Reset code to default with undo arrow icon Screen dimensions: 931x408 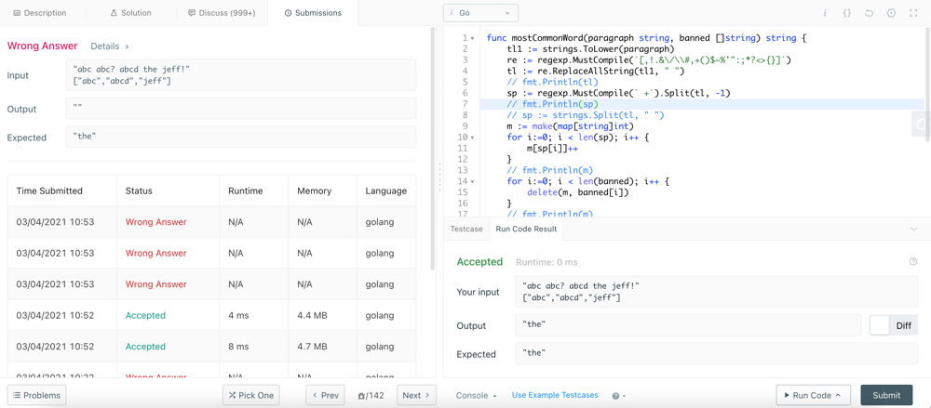tap(870, 13)
